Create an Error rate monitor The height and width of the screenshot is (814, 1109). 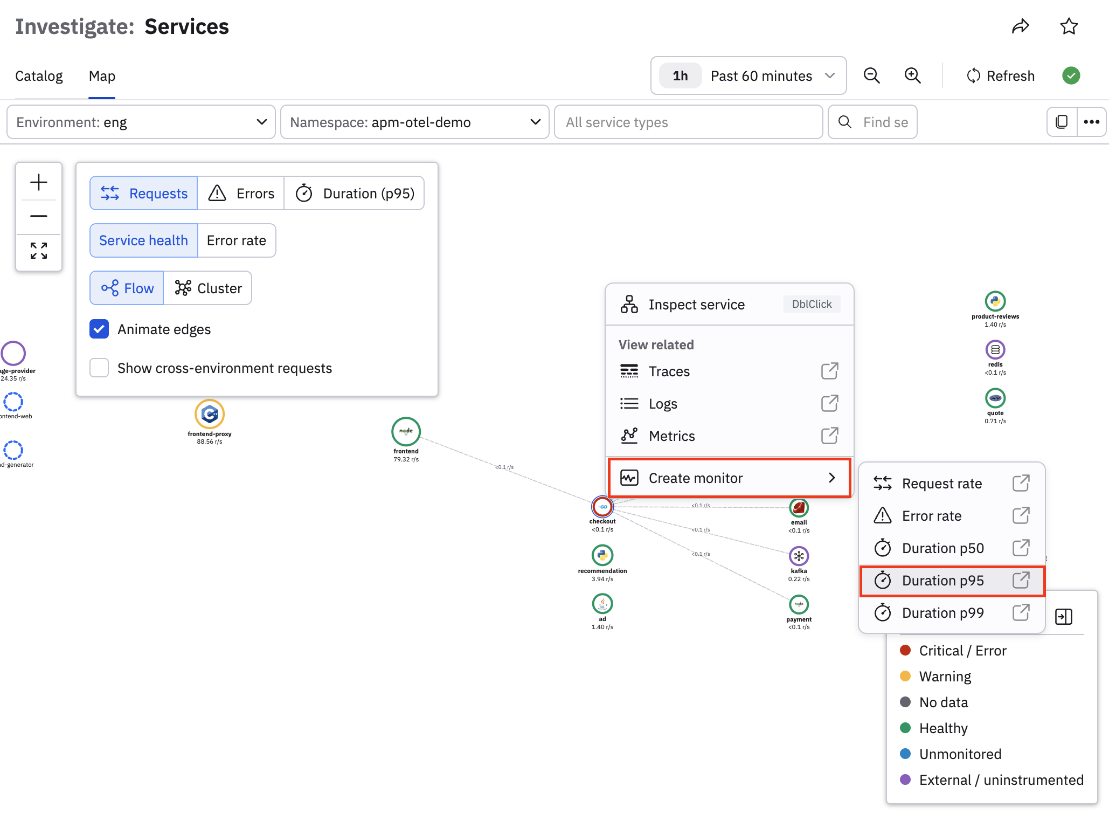tap(952, 515)
